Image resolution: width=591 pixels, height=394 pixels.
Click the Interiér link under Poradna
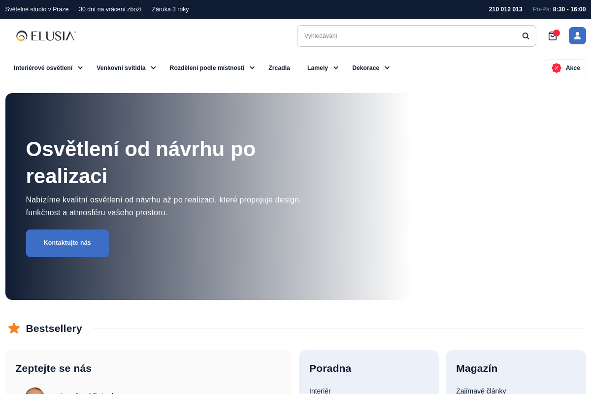click(320, 391)
